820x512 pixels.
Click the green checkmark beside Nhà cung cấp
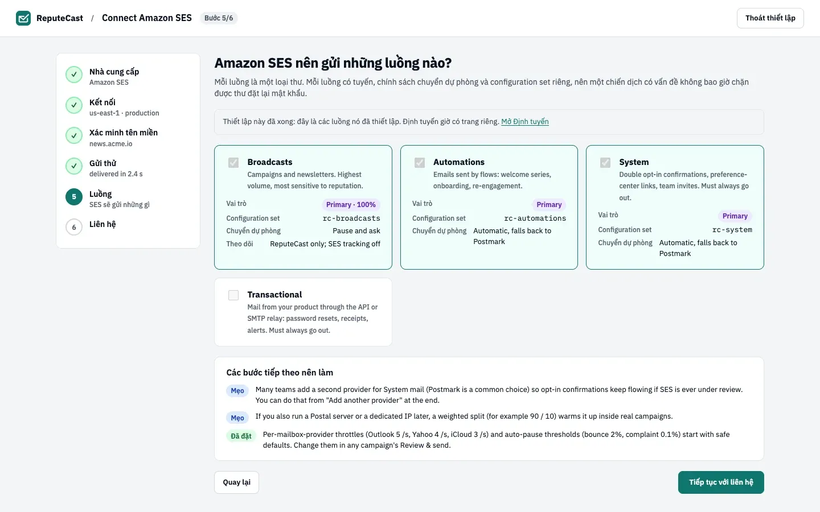pyautogui.click(x=74, y=75)
